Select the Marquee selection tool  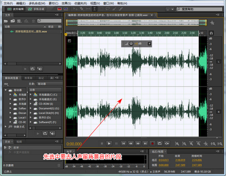coord(101,9)
